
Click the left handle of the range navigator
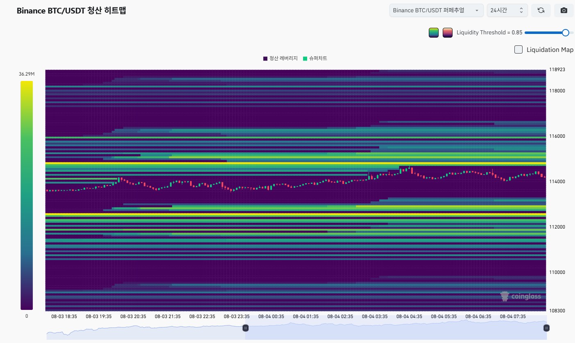245,328
